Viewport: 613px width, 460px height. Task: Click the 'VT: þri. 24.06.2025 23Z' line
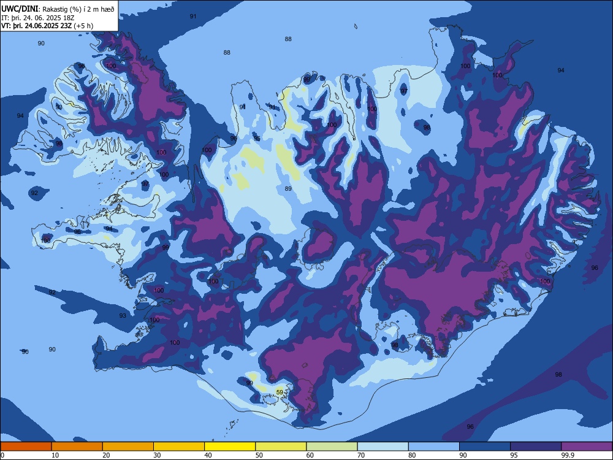(x=37, y=26)
